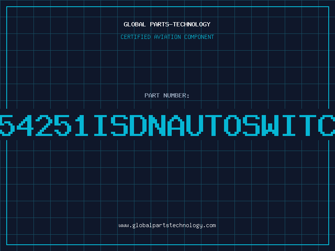Open the www.globalpartstechnology.com link
335x251 pixels.
(x=167, y=225)
